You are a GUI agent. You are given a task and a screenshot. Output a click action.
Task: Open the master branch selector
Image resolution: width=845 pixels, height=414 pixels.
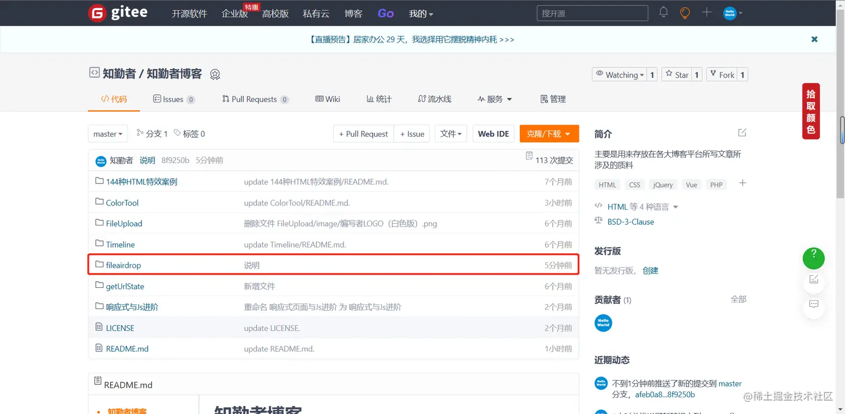107,133
